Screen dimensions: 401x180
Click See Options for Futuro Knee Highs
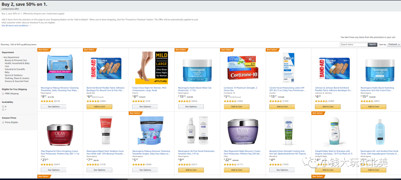pos(145,107)
